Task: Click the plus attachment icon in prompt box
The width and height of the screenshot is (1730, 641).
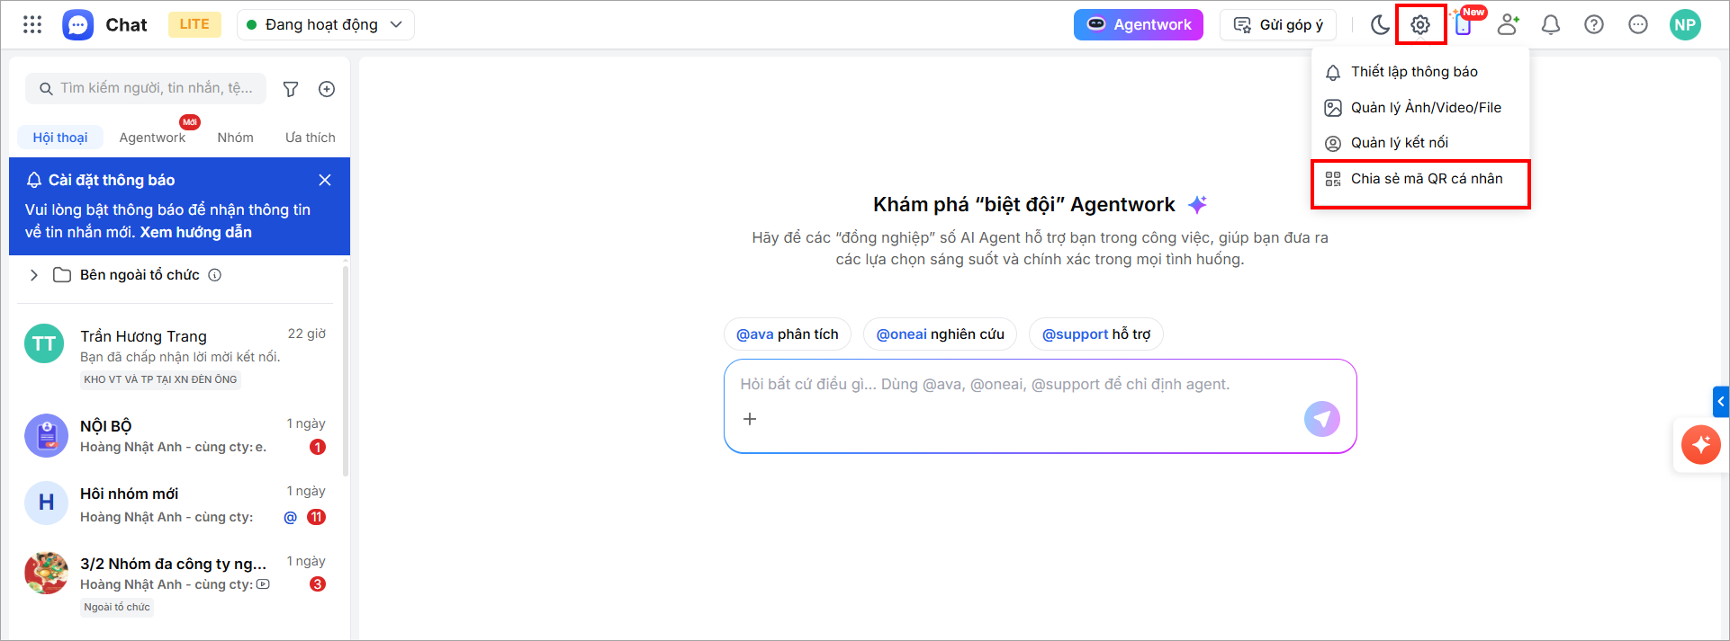Action: (x=750, y=419)
